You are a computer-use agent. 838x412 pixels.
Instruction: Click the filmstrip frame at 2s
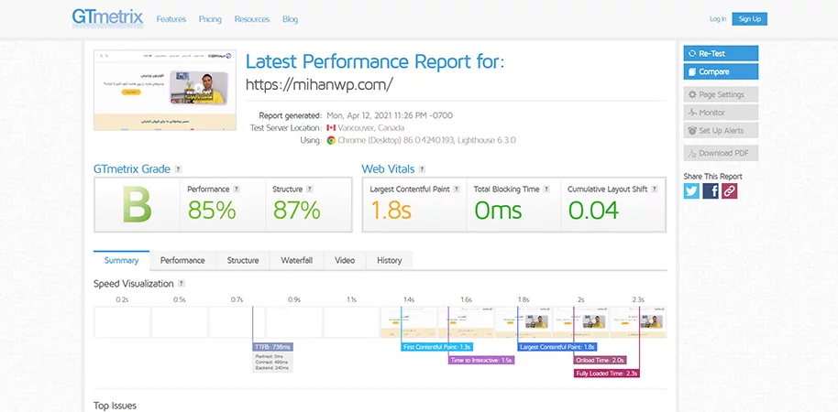click(580, 322)
